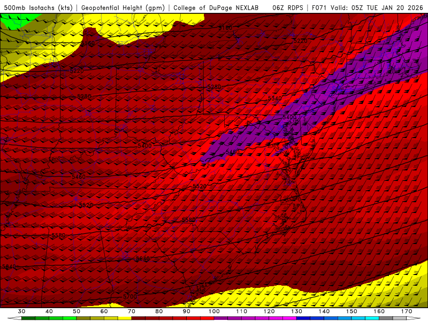Click the '06Z RDPS' model run label
428x321 pixels.
[288, 8]
